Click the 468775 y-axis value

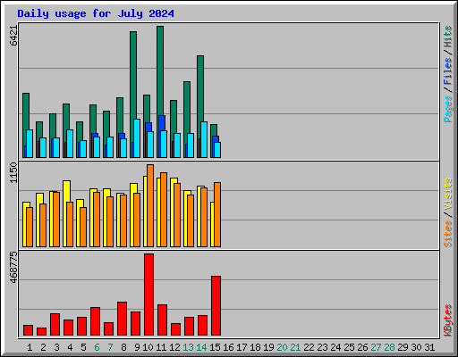tap(13, 267)
